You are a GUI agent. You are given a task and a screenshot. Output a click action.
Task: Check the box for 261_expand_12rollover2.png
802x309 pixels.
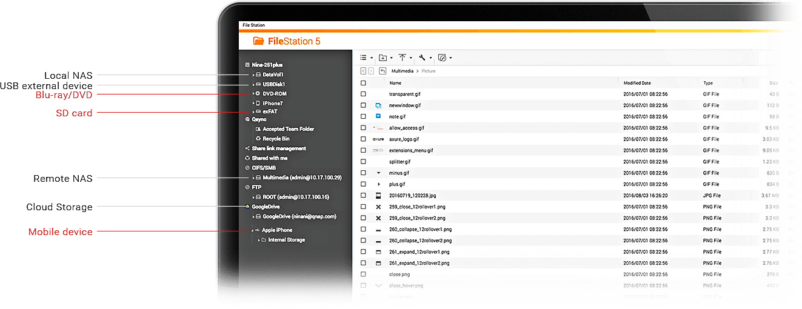(x=363, y=263)
